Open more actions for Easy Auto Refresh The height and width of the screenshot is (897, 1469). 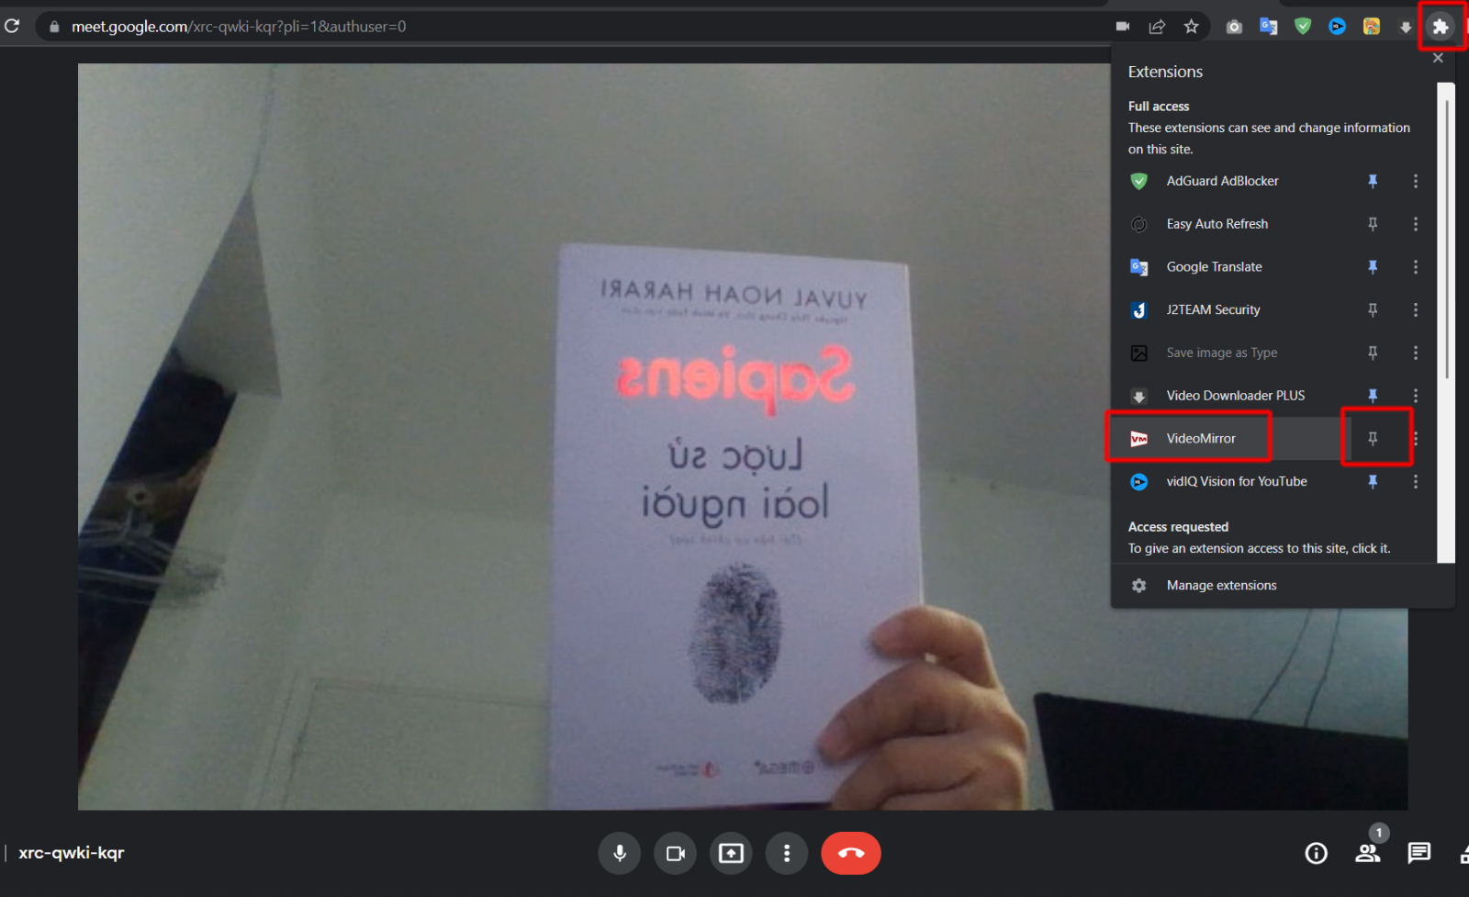pos(1416,224)
